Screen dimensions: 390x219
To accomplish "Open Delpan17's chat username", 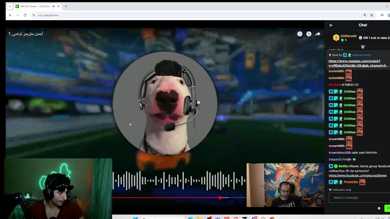I will pos(335,159).
